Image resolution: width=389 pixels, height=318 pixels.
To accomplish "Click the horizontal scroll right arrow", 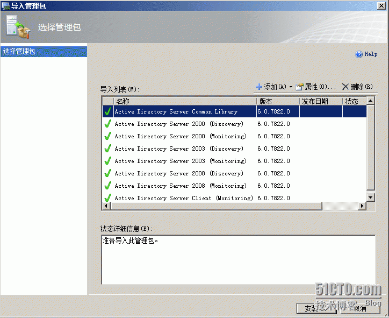I will (362, 206).
